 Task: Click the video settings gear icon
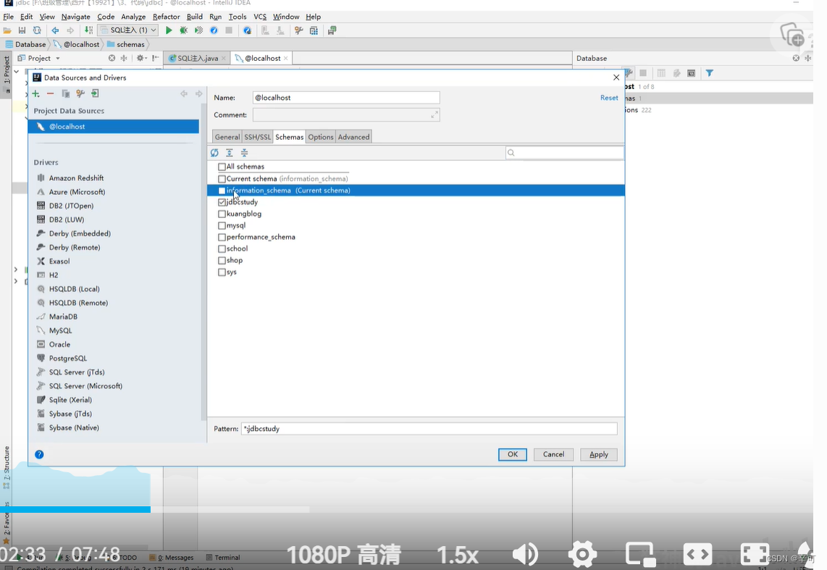click(582, 554)
